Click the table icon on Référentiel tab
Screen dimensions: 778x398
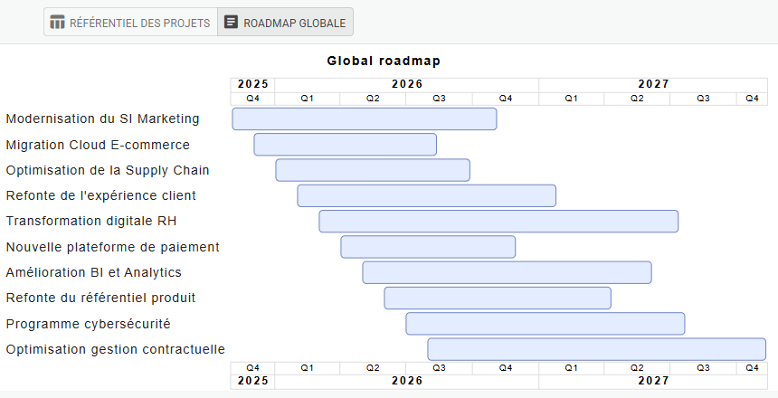tap(58, 23)
